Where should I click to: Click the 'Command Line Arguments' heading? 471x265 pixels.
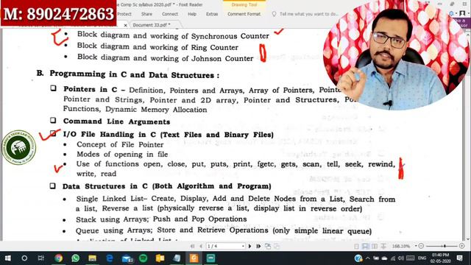[x=116, y=121]
